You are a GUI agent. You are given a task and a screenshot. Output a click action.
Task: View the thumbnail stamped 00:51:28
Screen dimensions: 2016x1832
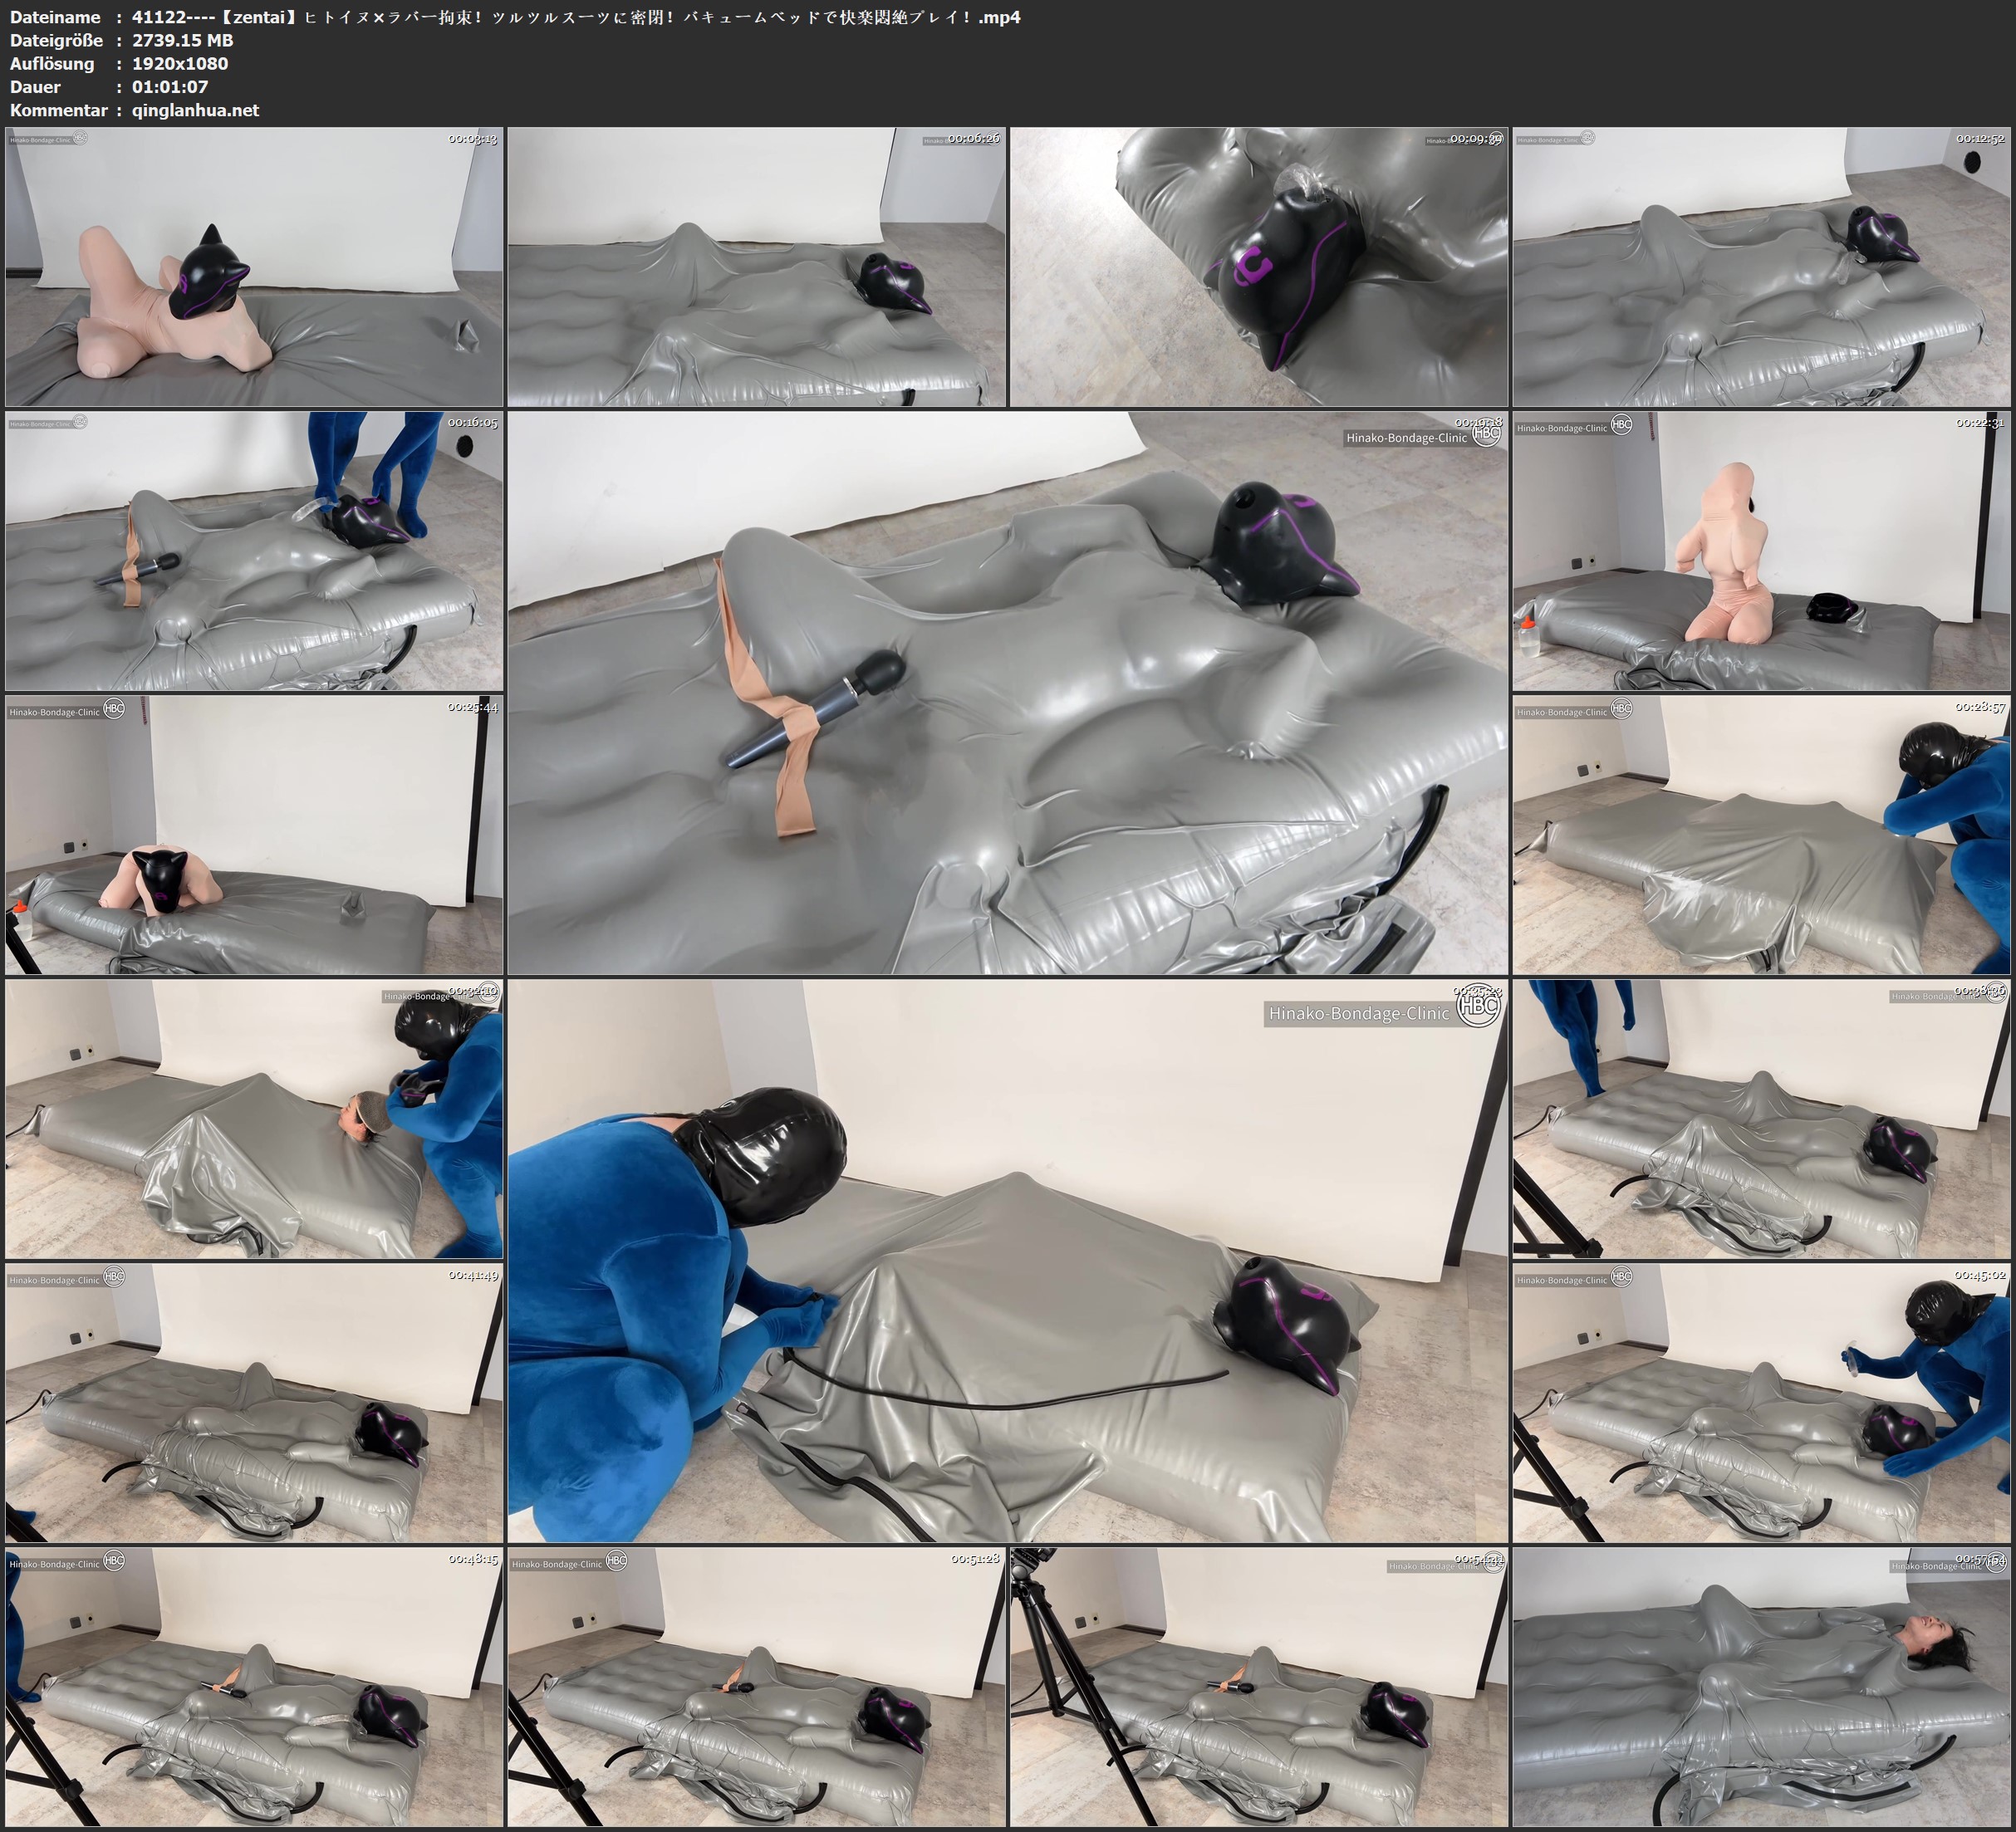tap(757, 1687)
